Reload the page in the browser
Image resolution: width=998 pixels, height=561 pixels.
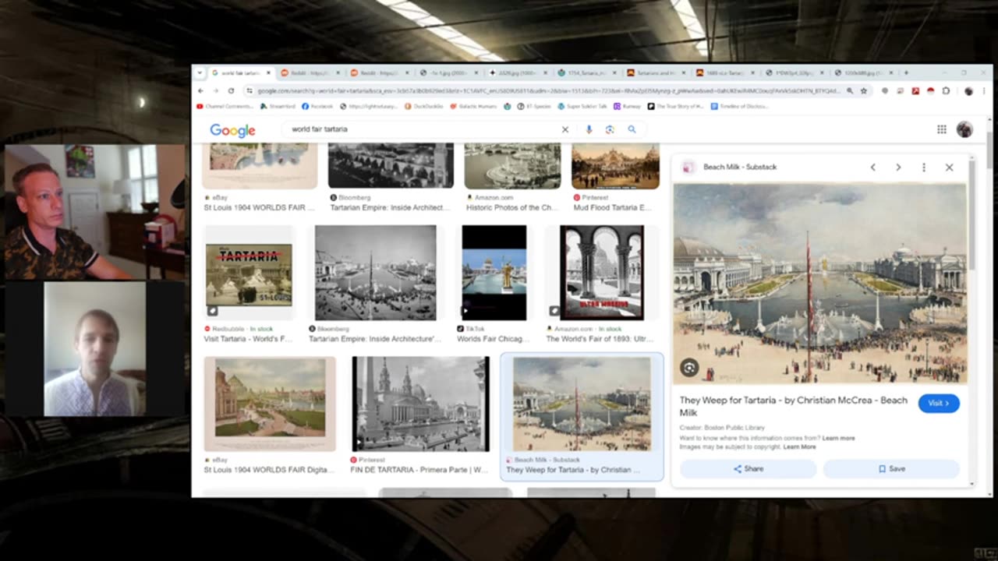(x=231, y=90)
